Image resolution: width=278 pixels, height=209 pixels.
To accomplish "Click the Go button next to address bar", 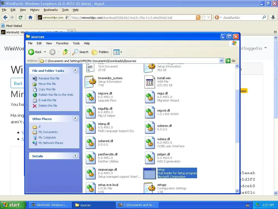I will [x=231, y=61].
